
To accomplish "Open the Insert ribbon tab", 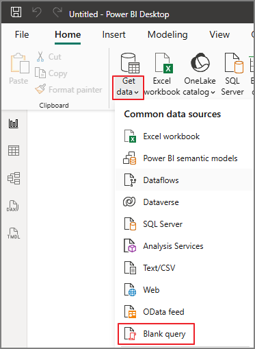I will click(x=113, y=35).
